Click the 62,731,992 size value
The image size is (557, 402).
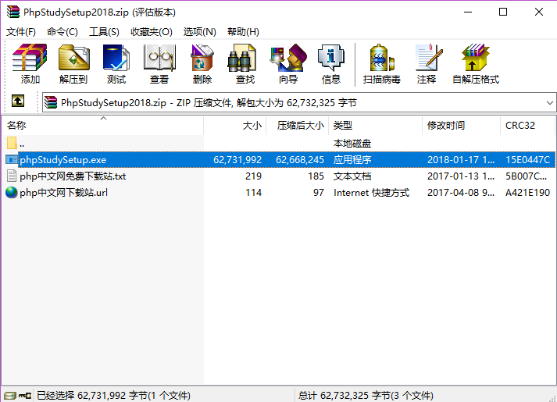coord(237,160)
